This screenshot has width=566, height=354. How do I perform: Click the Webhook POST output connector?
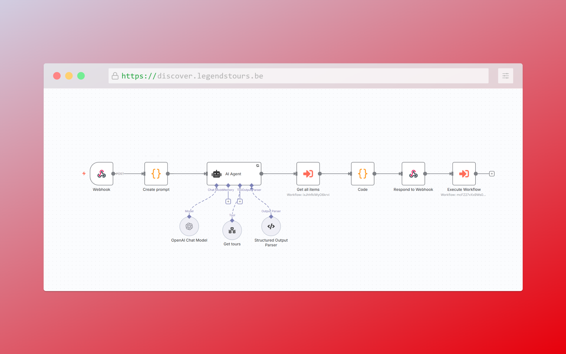[113, 174]
